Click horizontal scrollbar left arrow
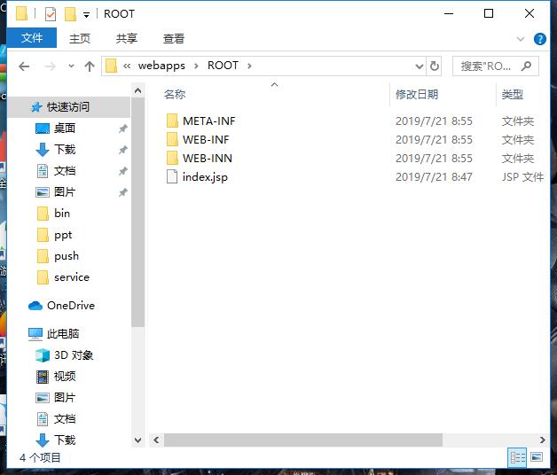Viewport: 557px width, 475px height. 156,440
